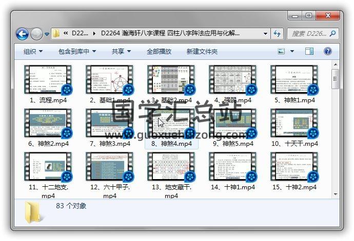Toggle the preview pane icon
This screenshot has width=354, height=241.
tap(309, 51)
